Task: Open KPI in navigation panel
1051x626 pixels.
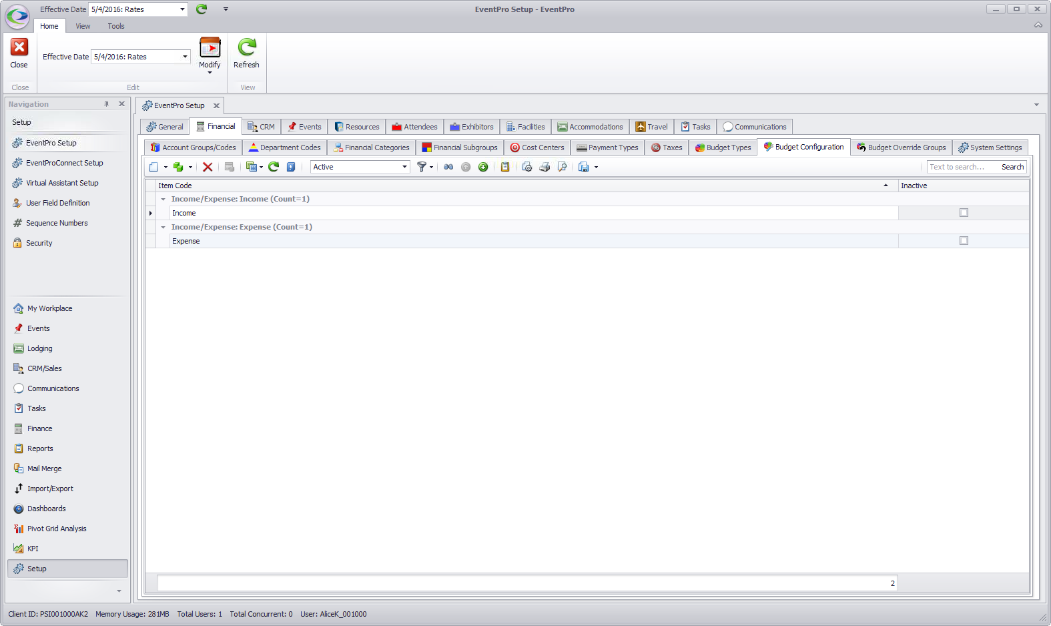Action: pyautogui.click(x=33, y=549)
